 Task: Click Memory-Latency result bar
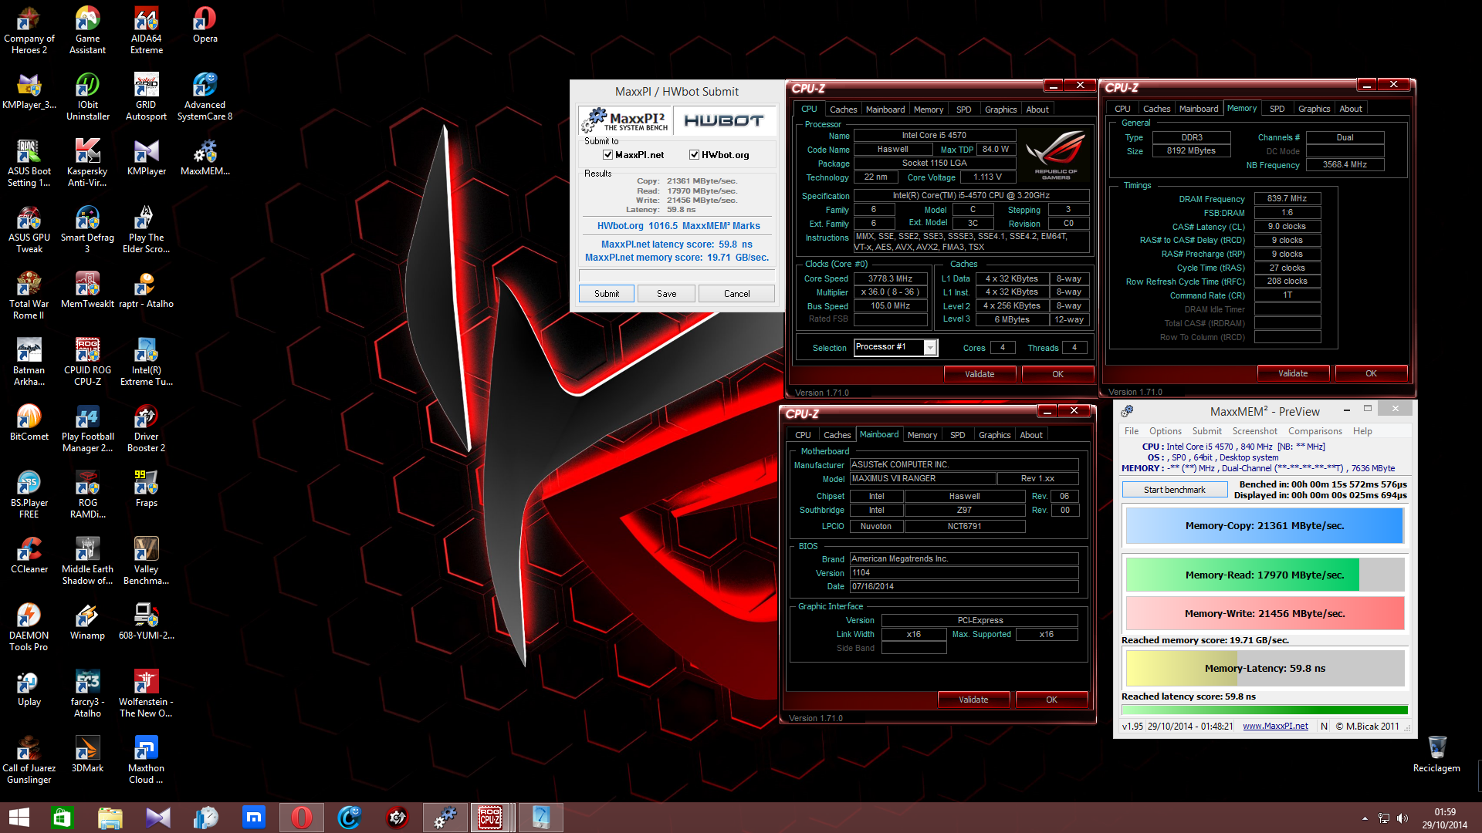(x=1264, y=669)
